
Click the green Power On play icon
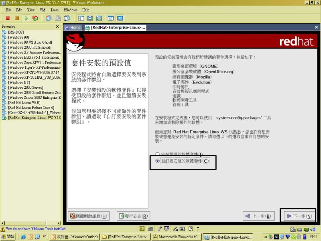[26, 18]
